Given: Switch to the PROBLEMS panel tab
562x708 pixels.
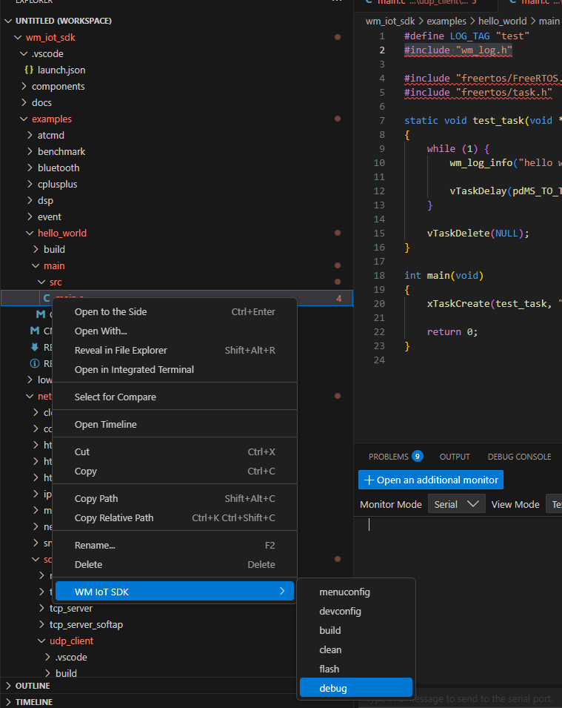Looking at the screenshot, I should point(388,457).
